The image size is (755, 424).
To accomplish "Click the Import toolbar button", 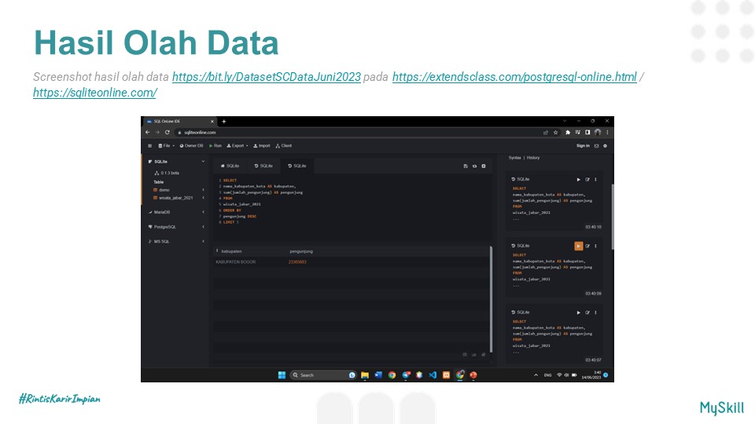I will point(262,146).
